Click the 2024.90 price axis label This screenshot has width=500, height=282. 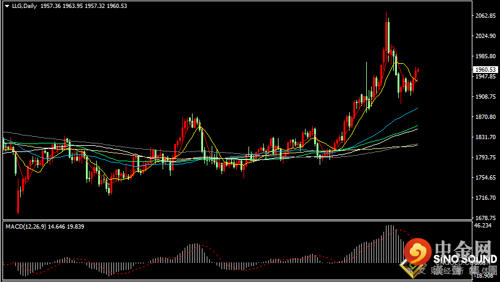[485, 36]
